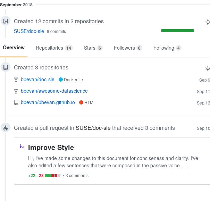This screenshot has width=210, height=201.
Task: Collapse the Created 12 commits section
Action: tap(208, 22)
